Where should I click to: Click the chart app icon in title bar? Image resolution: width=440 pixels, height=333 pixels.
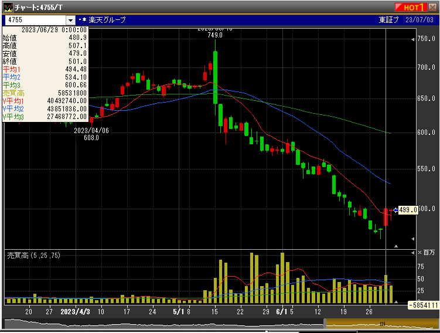pos(6,7)
